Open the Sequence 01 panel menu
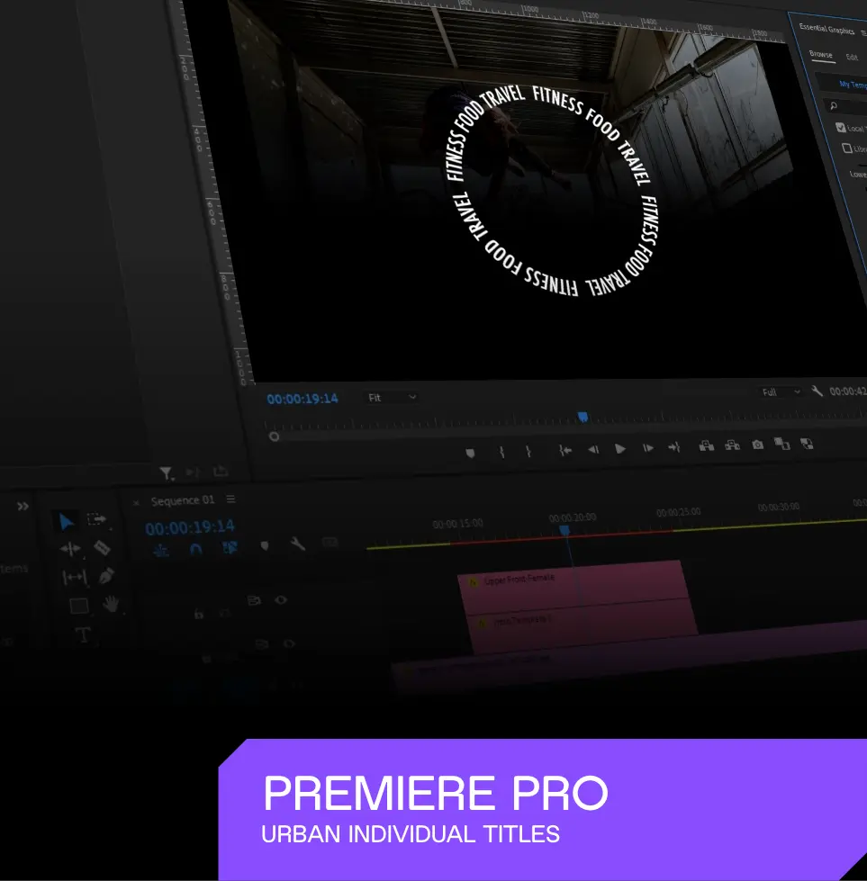 pos(230,499)
